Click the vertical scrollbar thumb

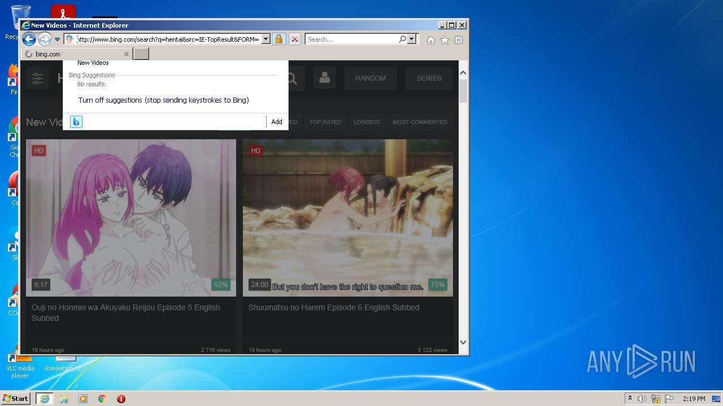pyautogui.click(x=463, y=91)
